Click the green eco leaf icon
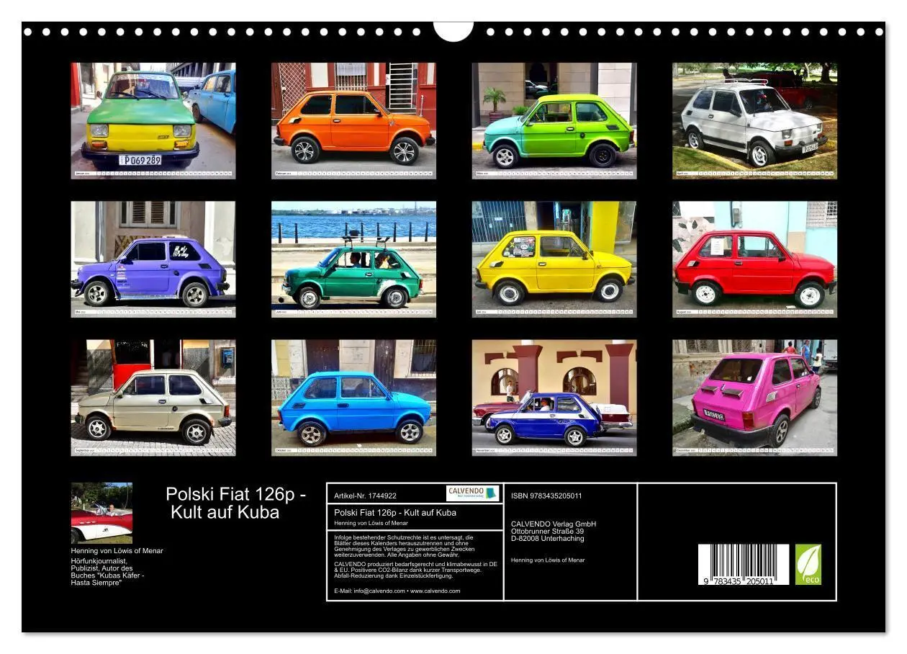The image size is (907, 654). [x=808, y=564]
